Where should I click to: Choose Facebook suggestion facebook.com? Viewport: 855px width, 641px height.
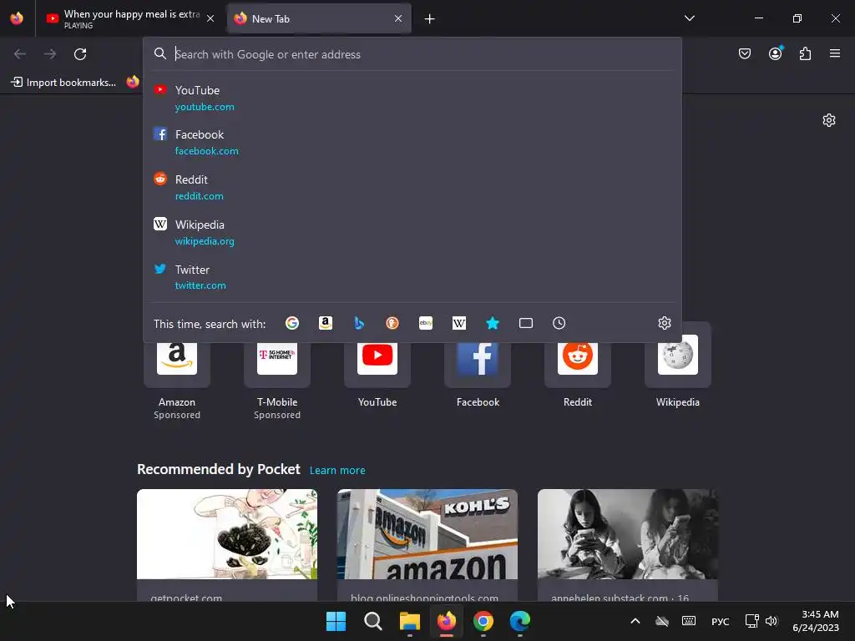click(412, 142)
